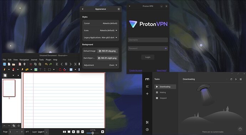Click the Print icon in Xournal++
Image resolution: width=246 pixels, height=135 pixels.
tap(25, 64)
